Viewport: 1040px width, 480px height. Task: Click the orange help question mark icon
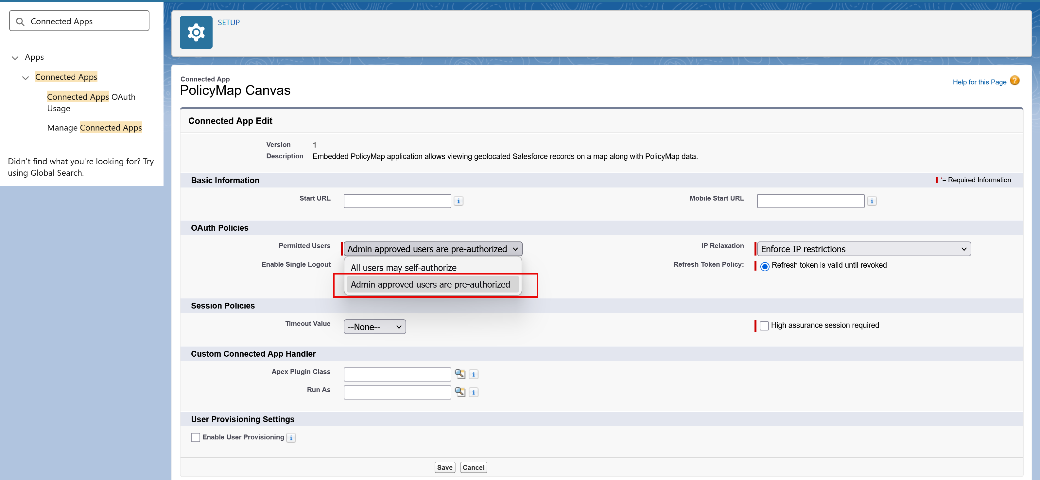1014,81
